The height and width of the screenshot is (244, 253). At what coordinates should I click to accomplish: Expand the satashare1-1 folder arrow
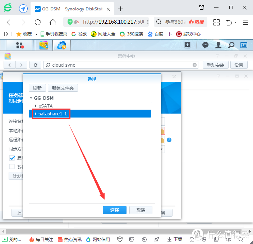(36, 114)
